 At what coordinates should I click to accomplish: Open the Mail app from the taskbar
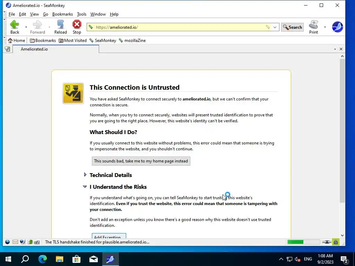(94, 259)
